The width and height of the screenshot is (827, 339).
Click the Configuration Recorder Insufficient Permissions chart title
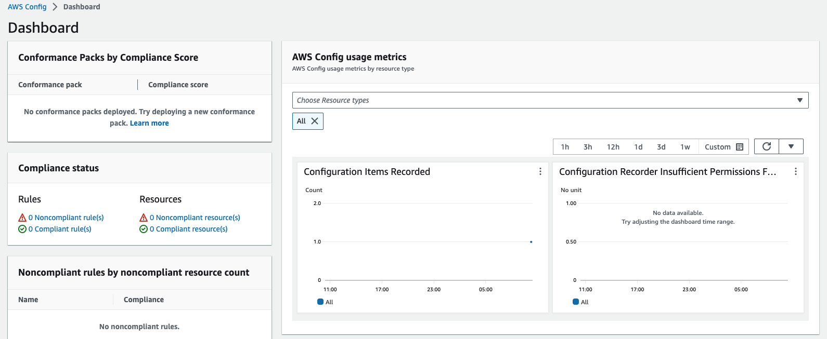(668, 172)
